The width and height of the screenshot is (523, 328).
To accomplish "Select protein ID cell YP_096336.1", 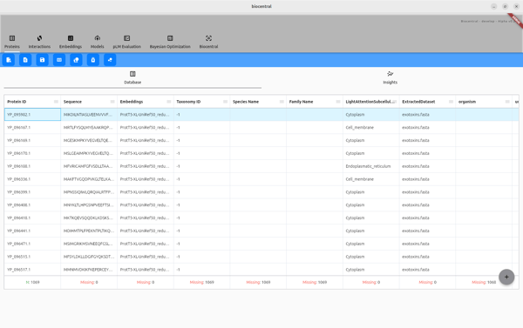I will (32, 179).
